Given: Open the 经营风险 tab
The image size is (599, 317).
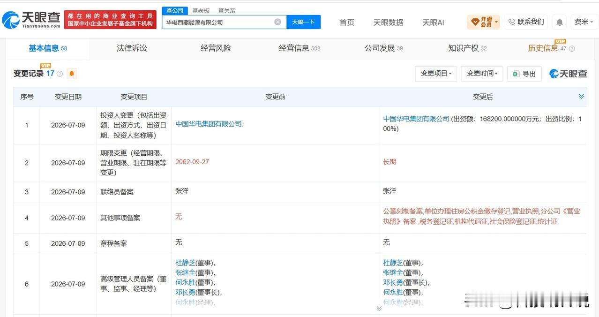Looking at the screenshot, I should [x=216, y=48].
